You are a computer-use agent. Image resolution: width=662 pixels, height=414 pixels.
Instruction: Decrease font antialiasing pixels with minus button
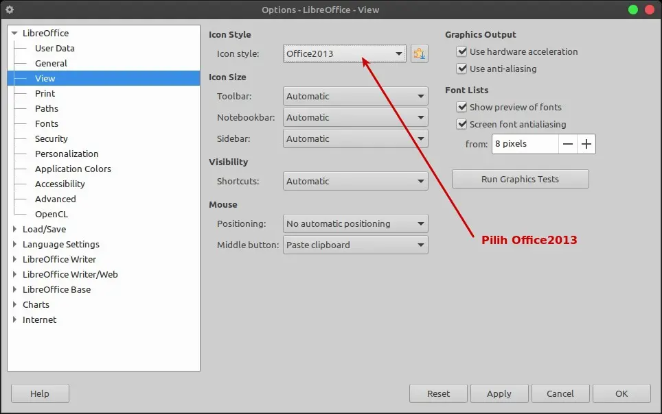[568, 144]
